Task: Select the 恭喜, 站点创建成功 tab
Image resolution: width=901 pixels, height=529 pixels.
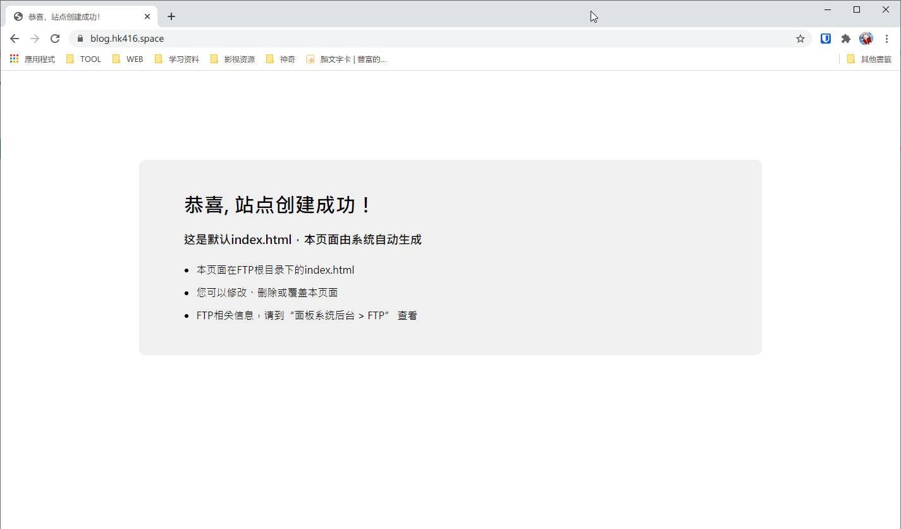Action: click(x=82, y=16)
